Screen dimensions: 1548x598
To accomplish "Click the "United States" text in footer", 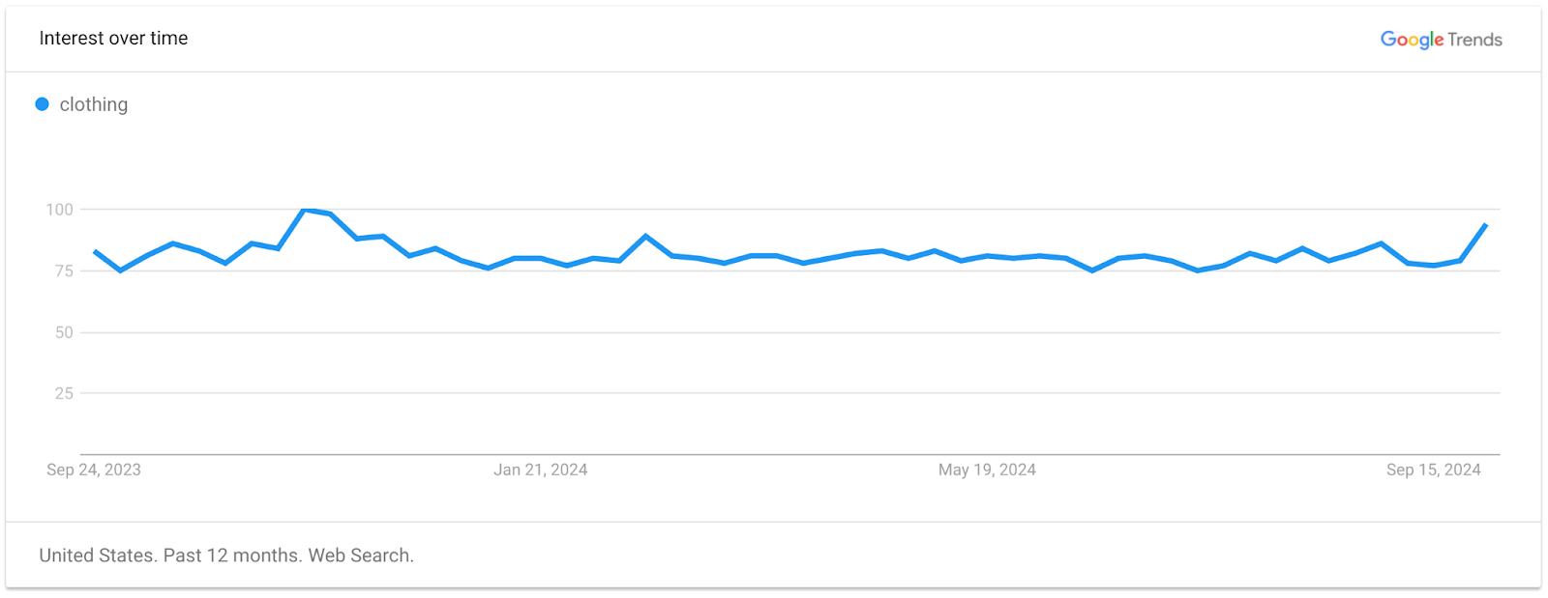I will 97,555.
